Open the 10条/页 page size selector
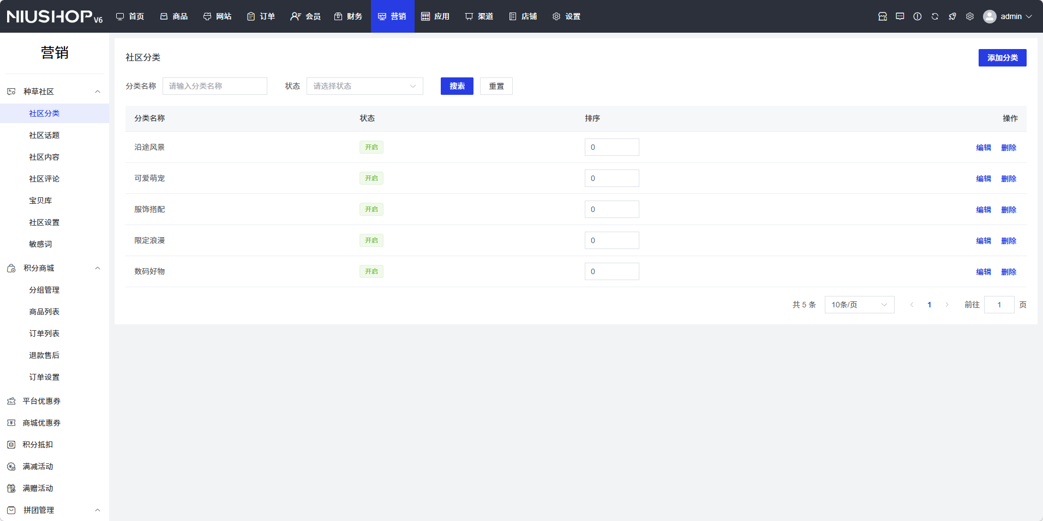1043x521 pixels. pyautogui.click(x=859, y=305)
